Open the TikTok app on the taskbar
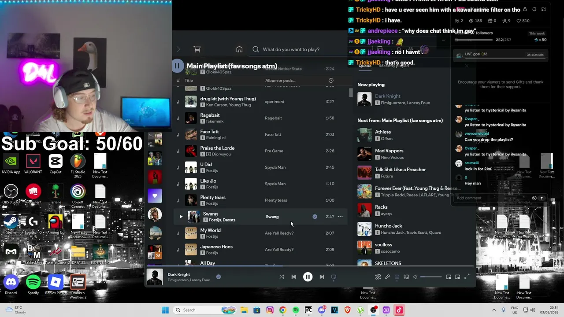This screenshot has width=564, height=317. pos(399,310)
